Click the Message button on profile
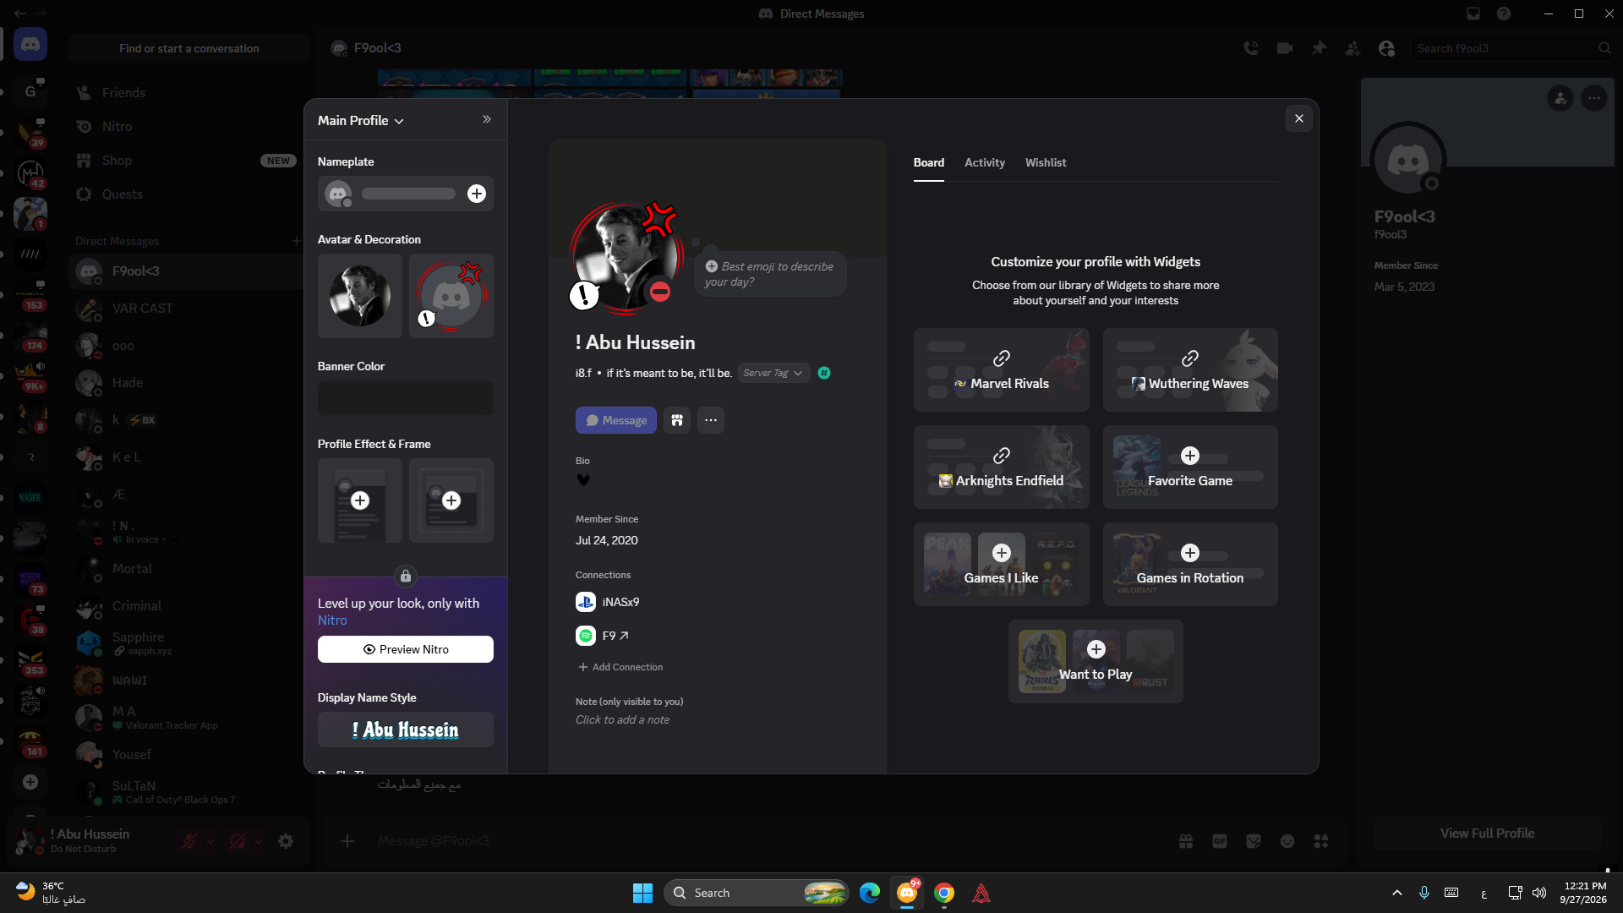Image resolution: width=1623 pixels, height=913 pixels. [616, 420]
